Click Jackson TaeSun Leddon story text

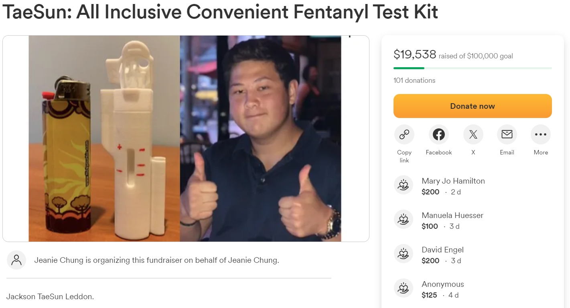click(50, 297)
